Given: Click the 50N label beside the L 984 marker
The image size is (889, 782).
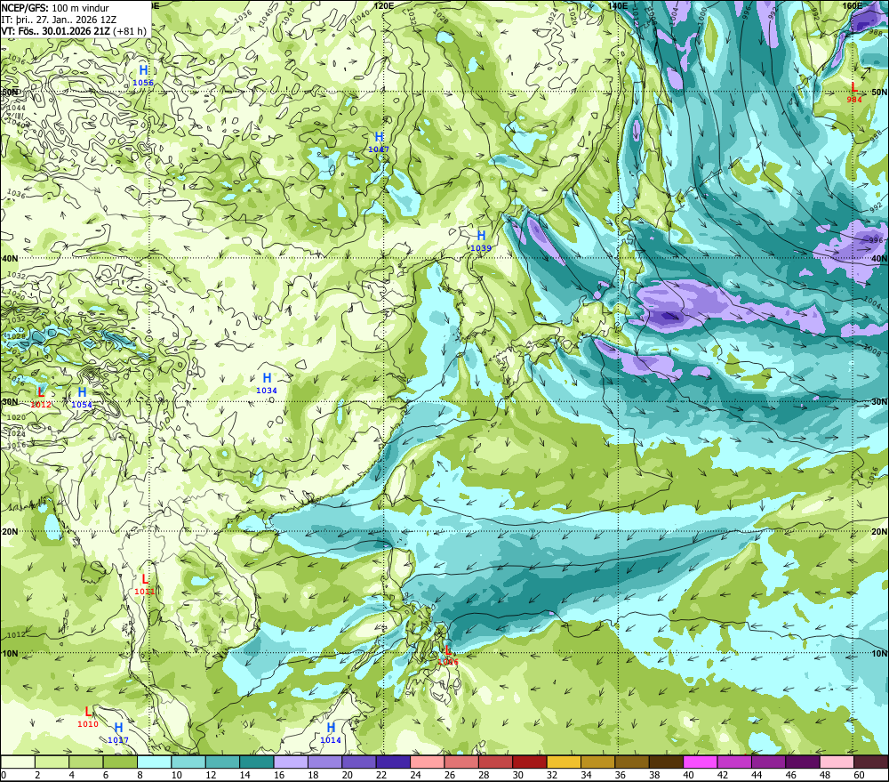Looking at the screenshot, I should click(879, 92).
